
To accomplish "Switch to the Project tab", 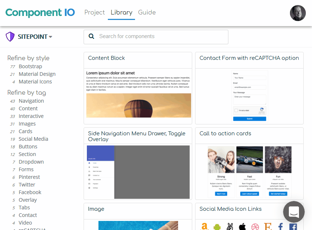I will click(x=94, y=12).
